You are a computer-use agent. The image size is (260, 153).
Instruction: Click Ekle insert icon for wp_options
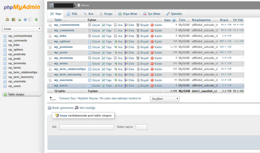click(x=126, y=42)
